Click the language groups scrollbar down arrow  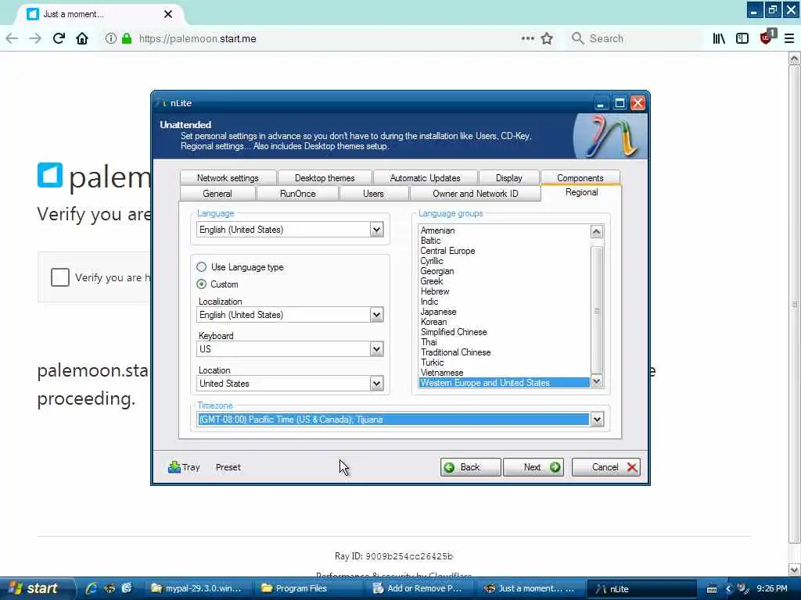pos(596,380)
